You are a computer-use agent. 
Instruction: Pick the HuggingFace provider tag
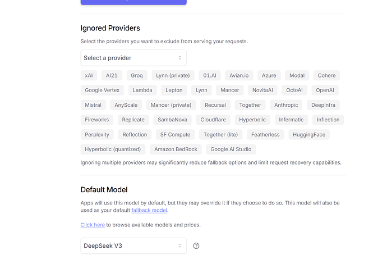point(309,134)
